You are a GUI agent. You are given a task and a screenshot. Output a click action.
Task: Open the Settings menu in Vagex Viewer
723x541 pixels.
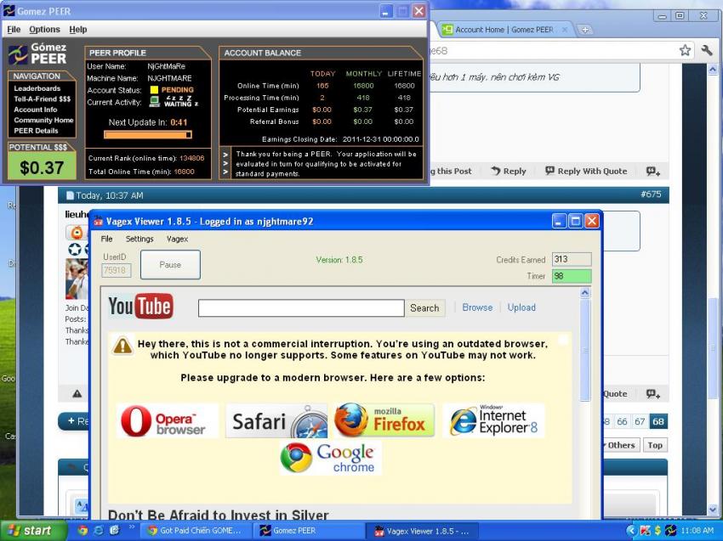tap(139, 239)
